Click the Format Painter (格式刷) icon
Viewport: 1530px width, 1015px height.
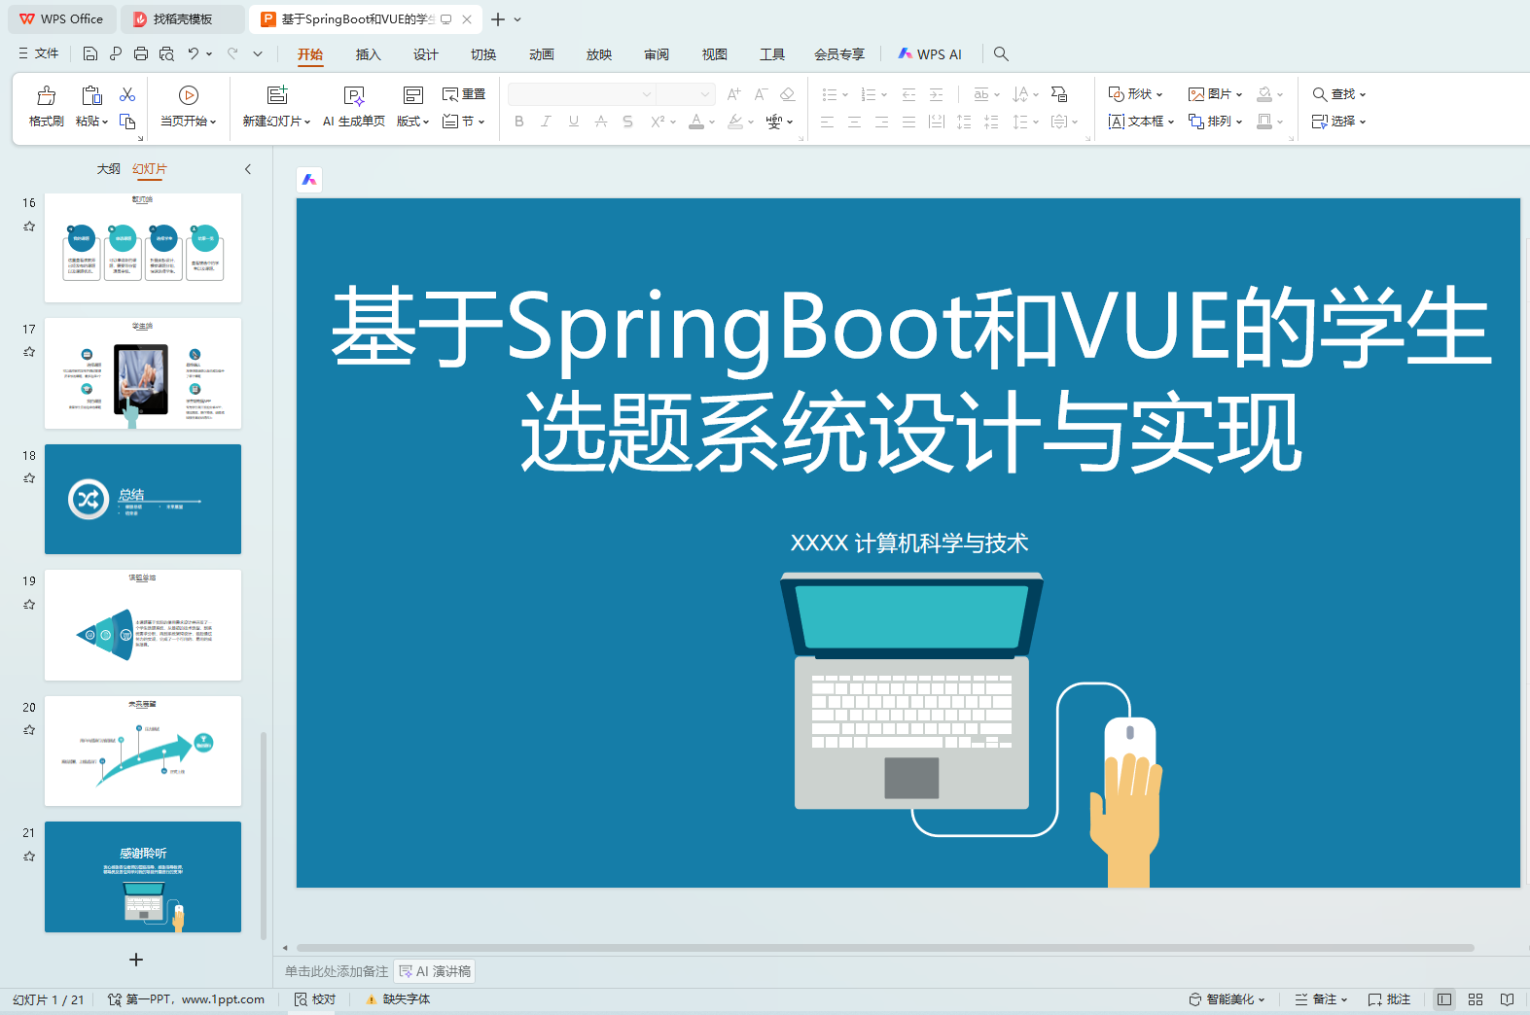pyautogui.click(x=46, y=95)
